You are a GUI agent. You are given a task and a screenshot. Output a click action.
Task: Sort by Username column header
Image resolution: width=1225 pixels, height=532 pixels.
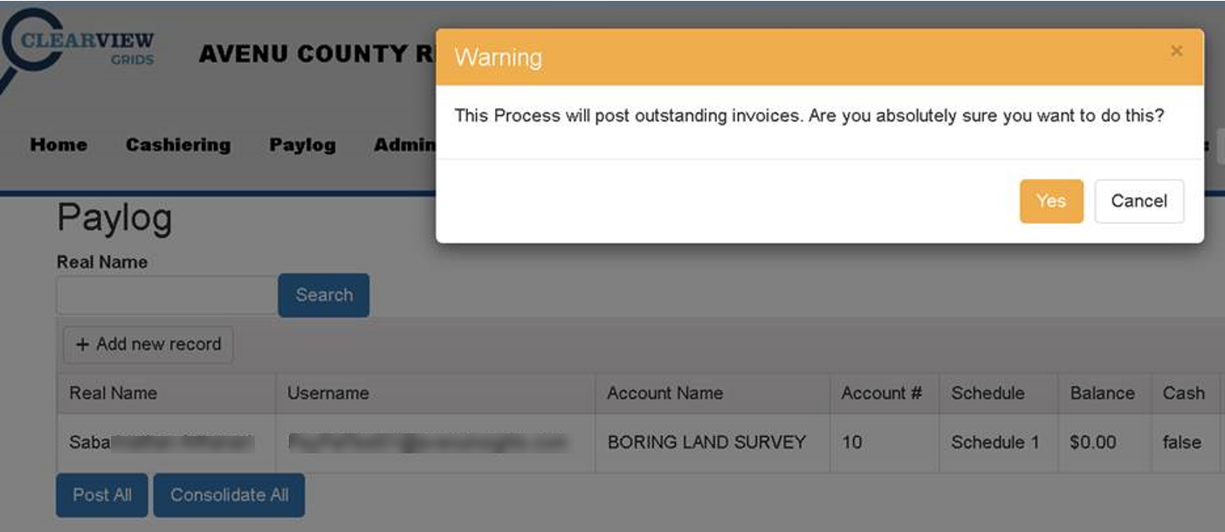point(328,393)
